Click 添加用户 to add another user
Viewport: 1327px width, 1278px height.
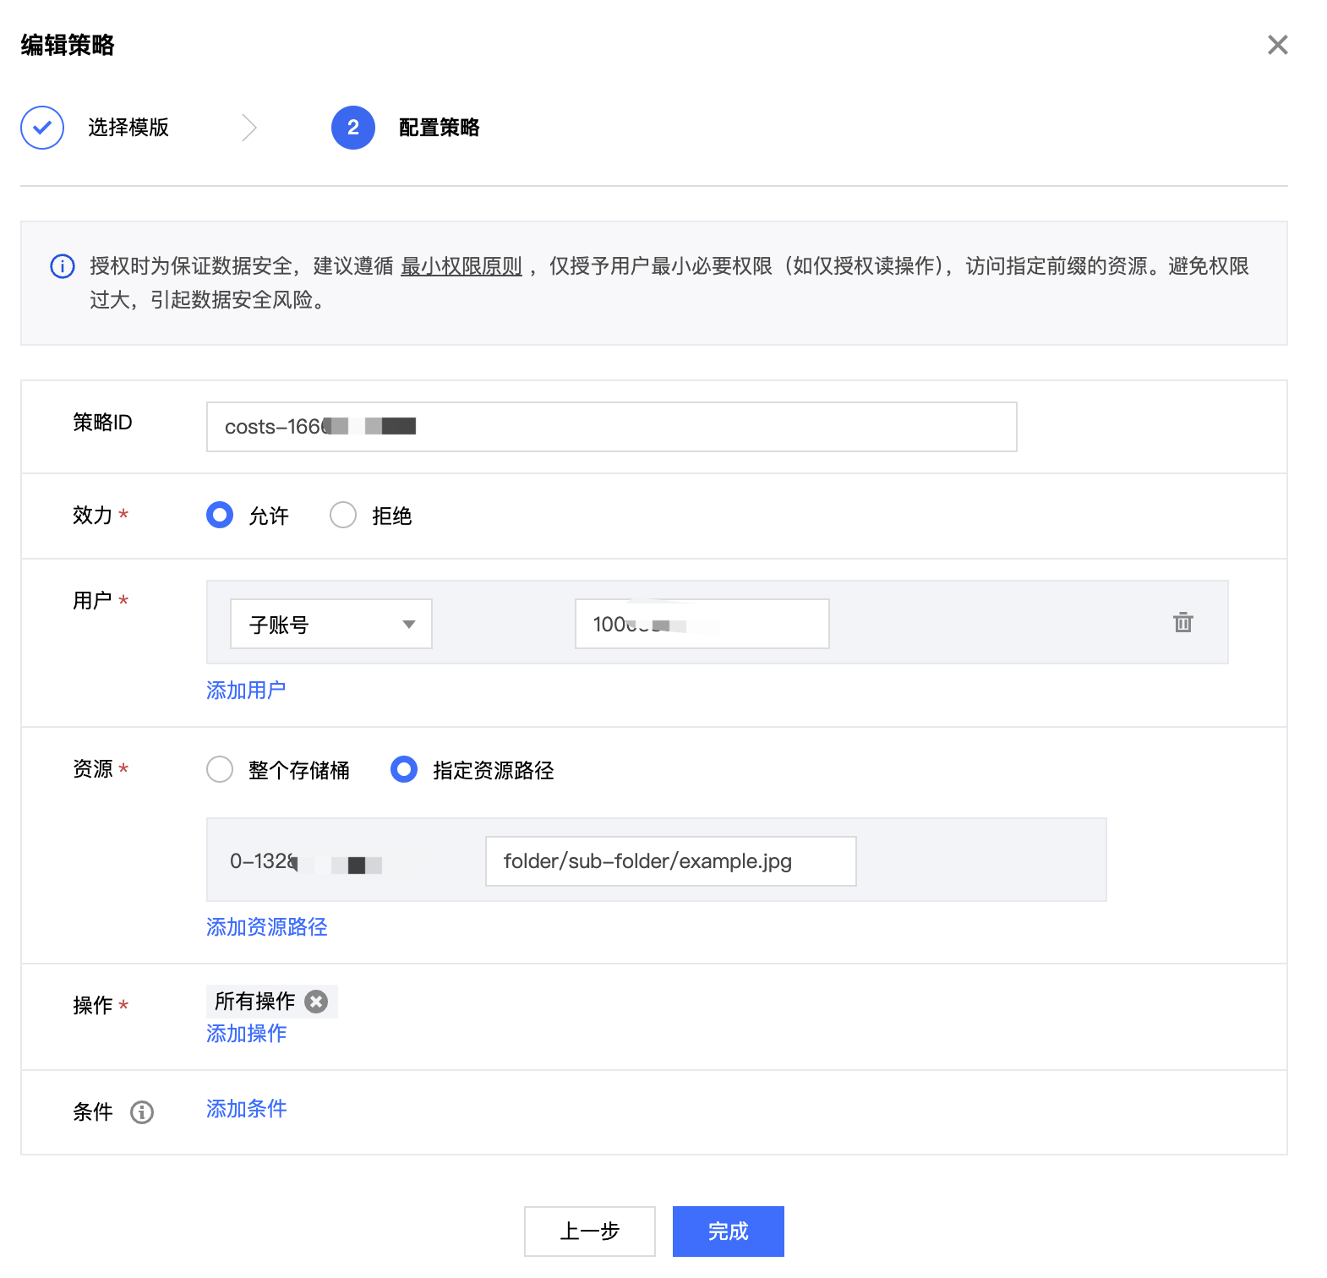click(246, 691)
